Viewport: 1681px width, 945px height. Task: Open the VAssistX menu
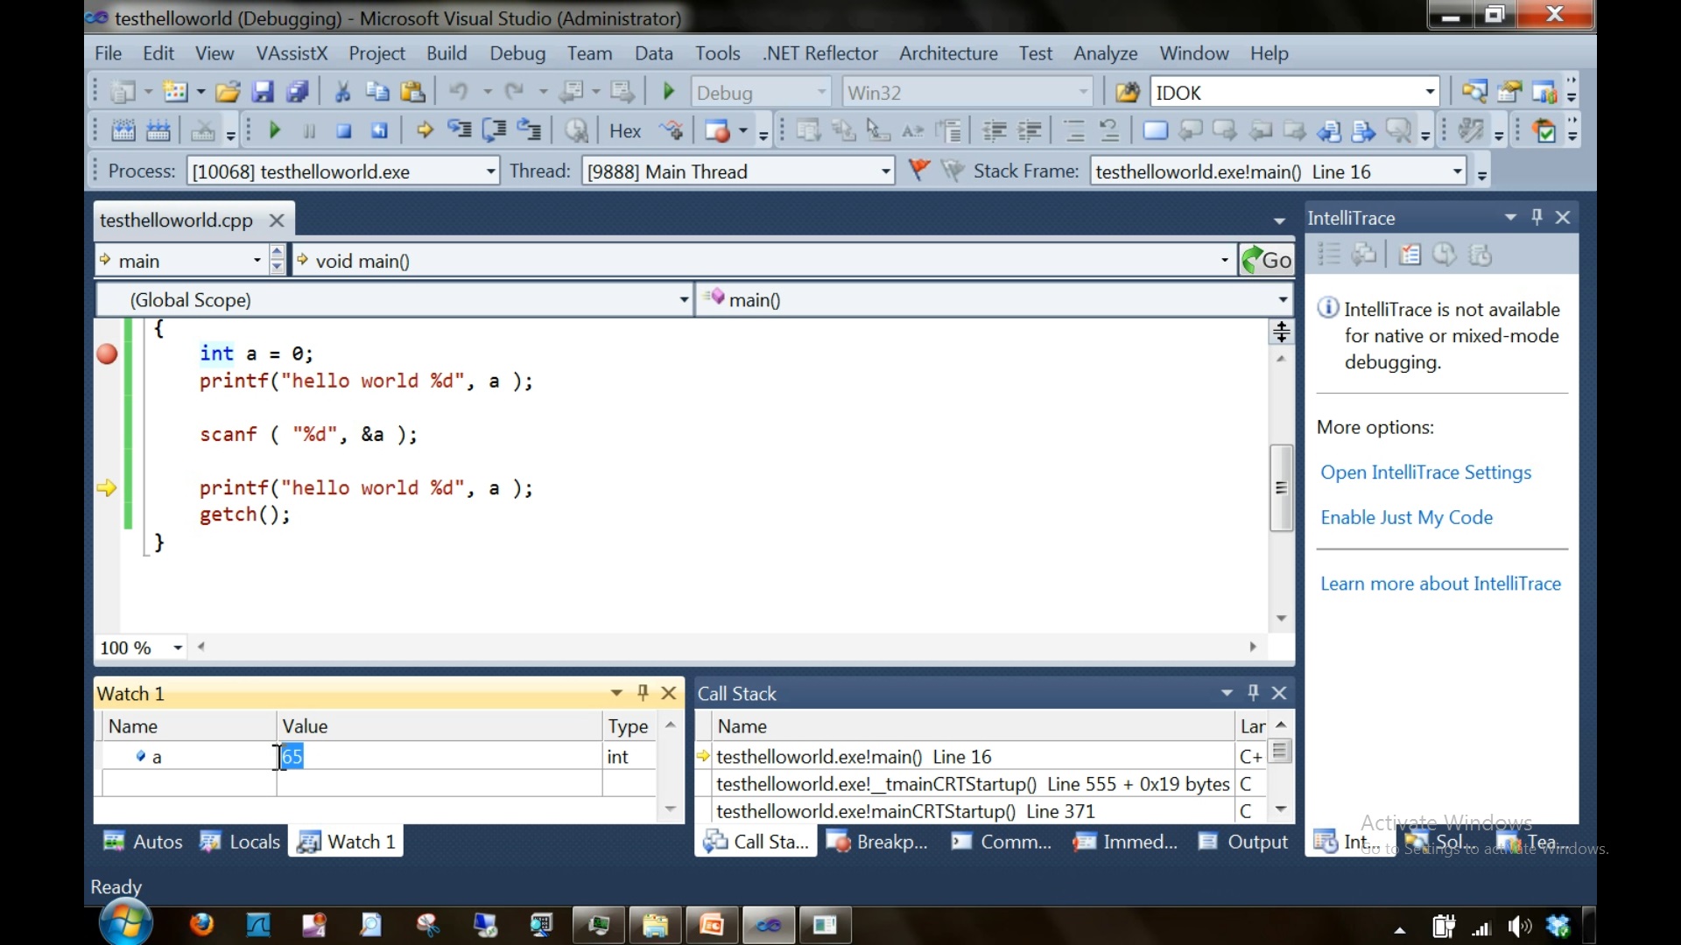click(x=292, y=53)
